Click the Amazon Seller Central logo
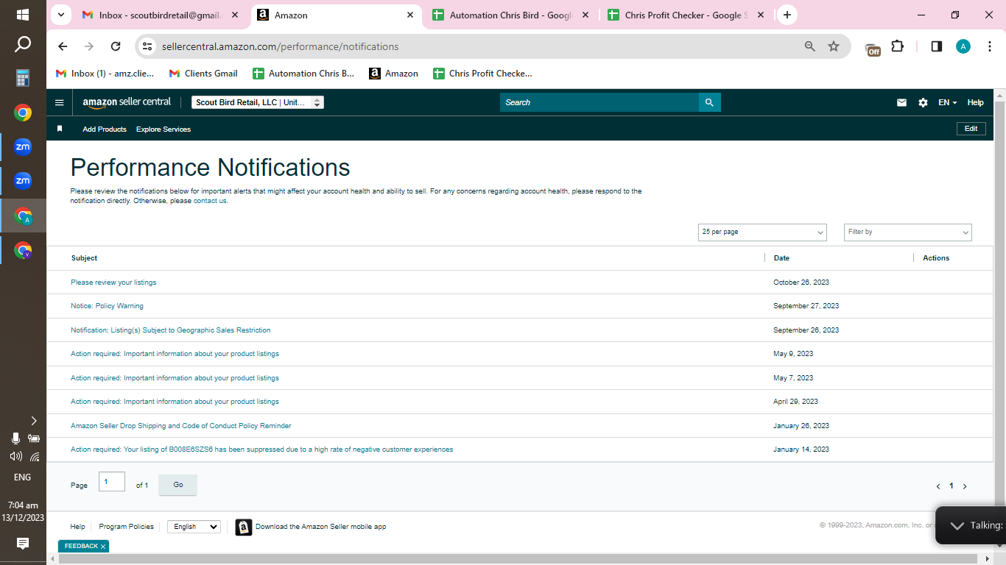Image resolution: width=1006 pixels, height=565 pixels. click(x=127, y=103)
